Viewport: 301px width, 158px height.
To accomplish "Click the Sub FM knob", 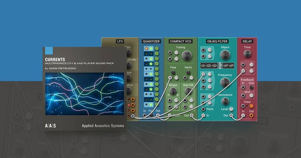I will click(188, 91).
